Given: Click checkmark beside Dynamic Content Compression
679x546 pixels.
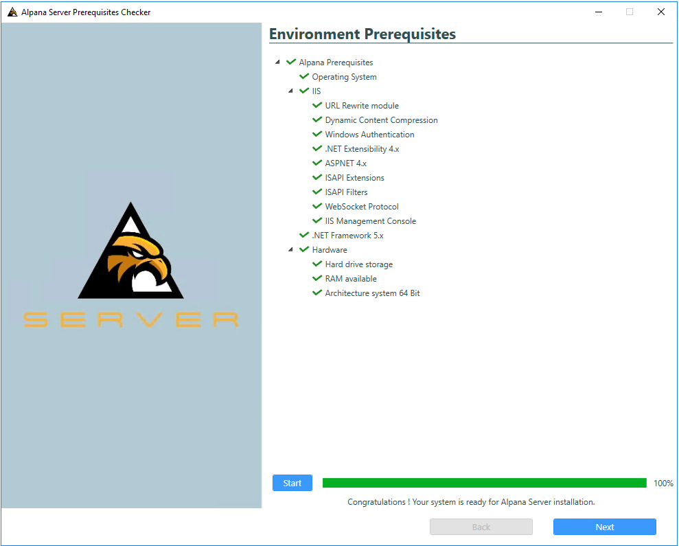Looking at the screenshot, I should pyautogui.click(x=317, y=120).
